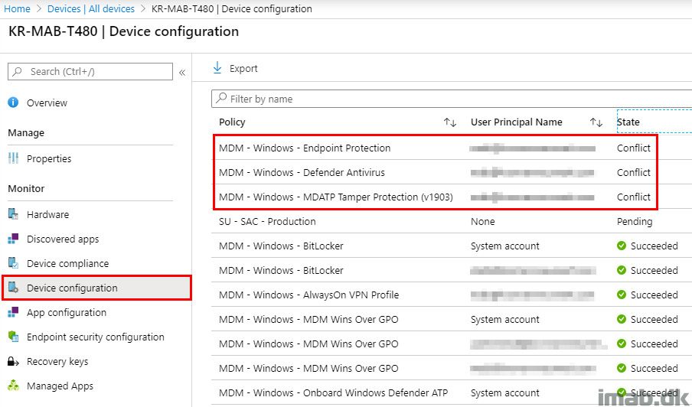Click Devices | All devices breadcrumb
692x407 pixels.
pos(91,9)
